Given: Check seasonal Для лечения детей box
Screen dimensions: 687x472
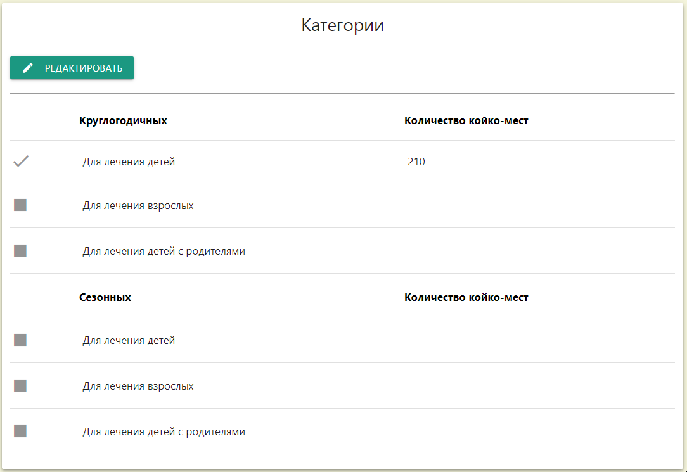Looking at the screenshot, I should (20, 340).
